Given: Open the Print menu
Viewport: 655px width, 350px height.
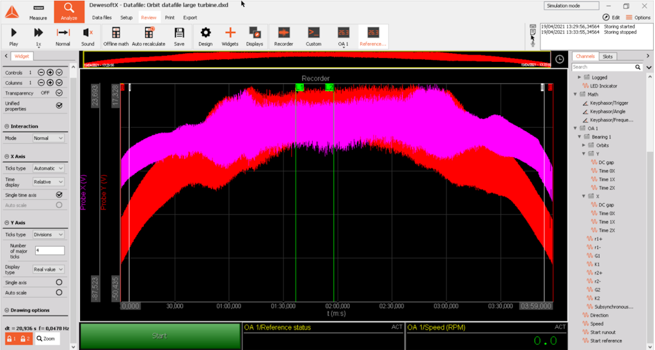Looking at the screenshot, I should [170, 17].
